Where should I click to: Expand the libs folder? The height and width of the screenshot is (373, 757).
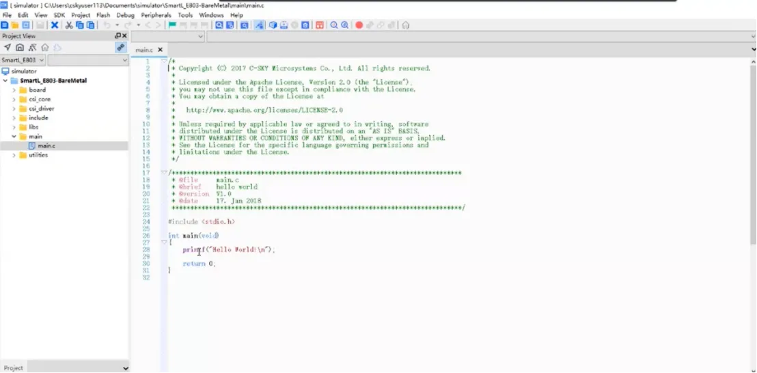tap(14, 127)
